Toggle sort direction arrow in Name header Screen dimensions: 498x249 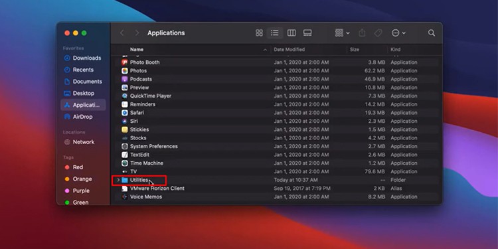coord(265,50)
